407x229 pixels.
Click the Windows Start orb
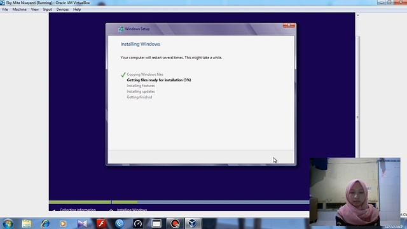click(8, 223)
